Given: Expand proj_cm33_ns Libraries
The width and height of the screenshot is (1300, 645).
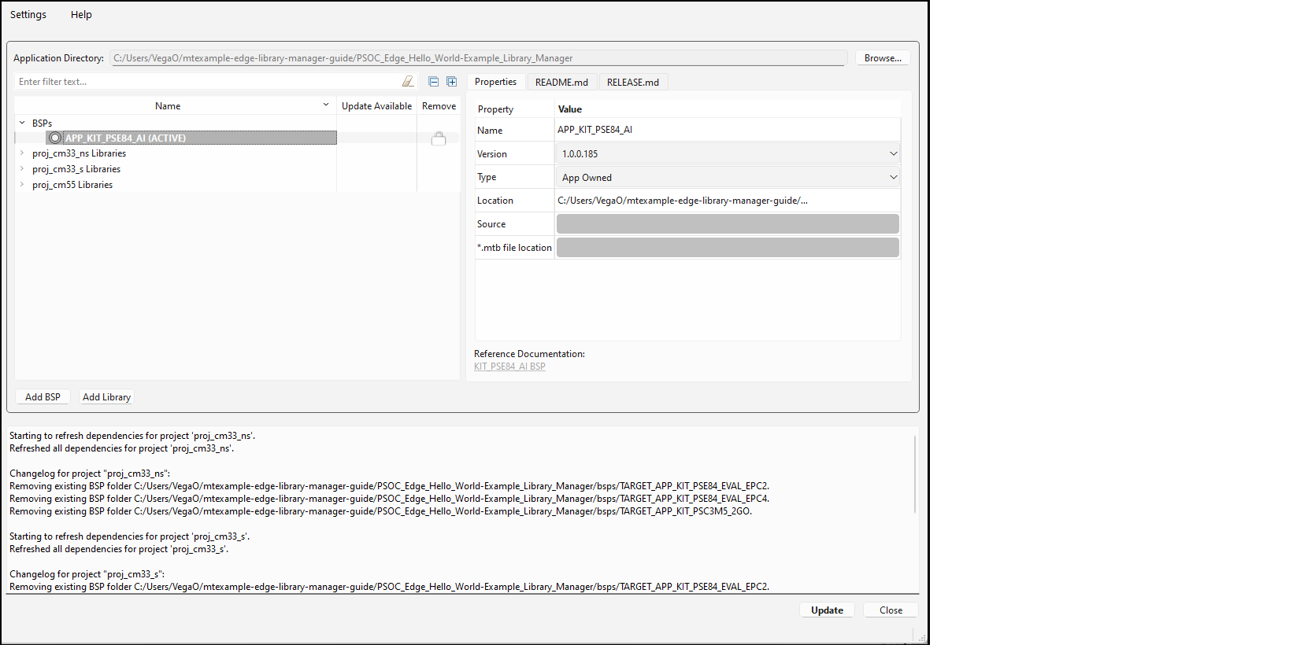Looking at the screenshot, I should [x=22, y=153].
